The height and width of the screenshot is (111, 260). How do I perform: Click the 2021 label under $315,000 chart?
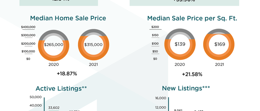coord(93,64)
